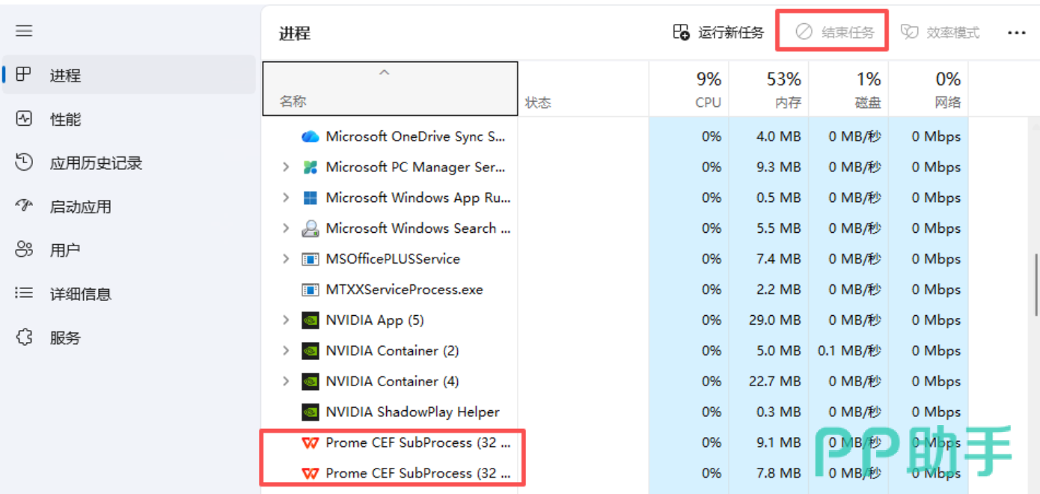1040x494 pixels.
Task: Click the Microsoft OneDrive Sync cloud icon
Action: click(x=310, y=136)
